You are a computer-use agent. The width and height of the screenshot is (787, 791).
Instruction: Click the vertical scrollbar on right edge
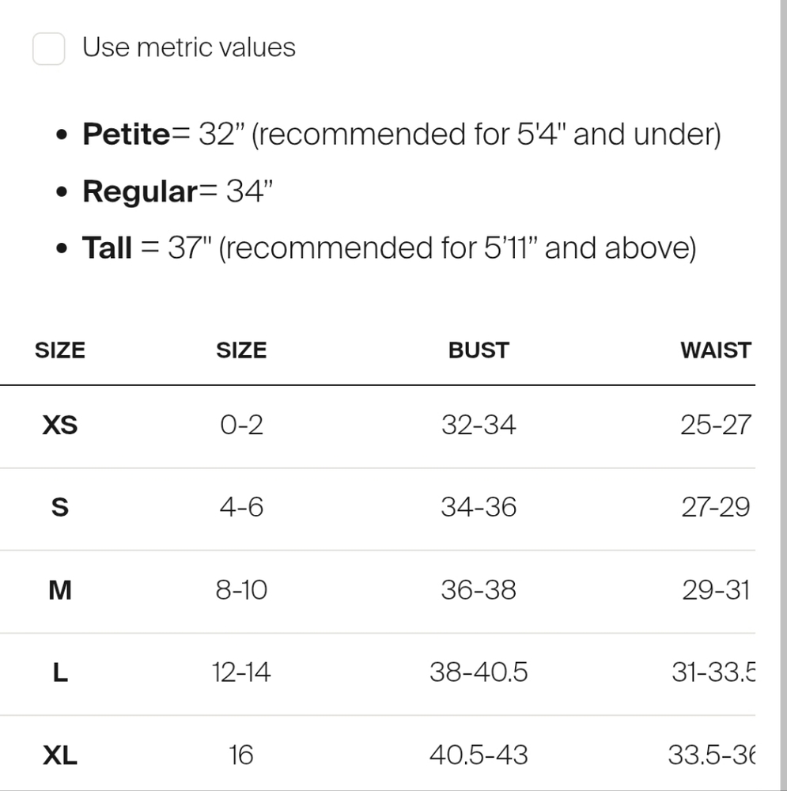click(x=784, y=395)
